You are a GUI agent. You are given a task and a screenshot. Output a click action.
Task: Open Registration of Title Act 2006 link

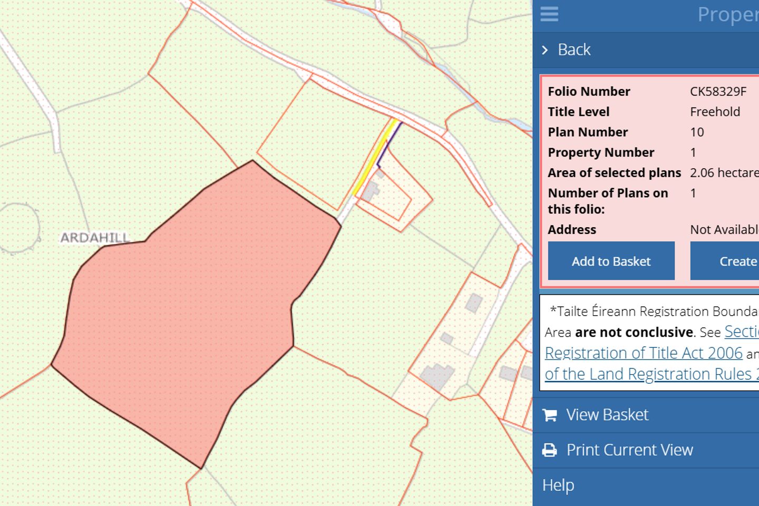click(643, 353)
